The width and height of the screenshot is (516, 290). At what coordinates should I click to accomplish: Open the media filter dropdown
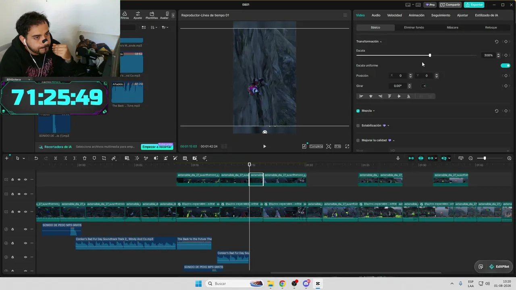(x=164, y=27)
